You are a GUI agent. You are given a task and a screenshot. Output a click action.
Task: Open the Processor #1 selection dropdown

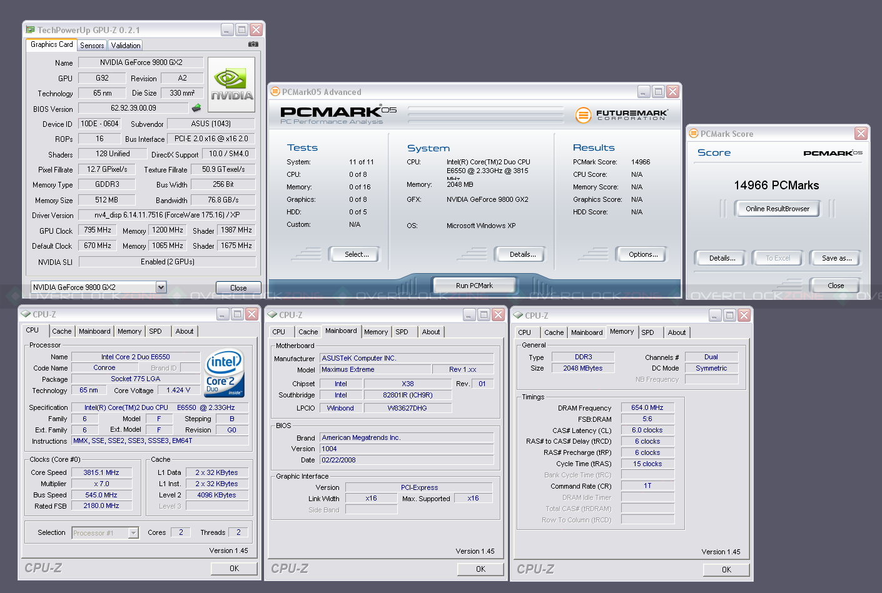[133, 533]
